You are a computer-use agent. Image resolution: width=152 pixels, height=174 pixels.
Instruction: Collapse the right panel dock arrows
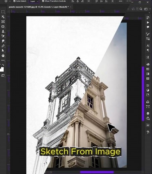point(149,13)
